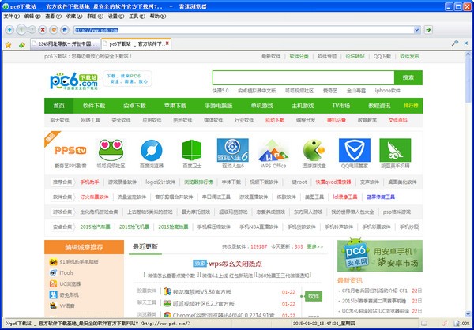Close all tabs with the tab bar X
The image size is (474, 330).
(466, 43)
